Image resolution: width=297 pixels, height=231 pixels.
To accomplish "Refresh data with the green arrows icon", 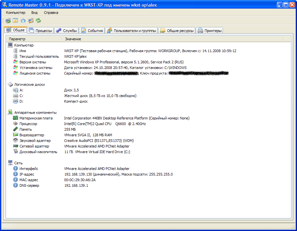I will click(x=39, y=20).
